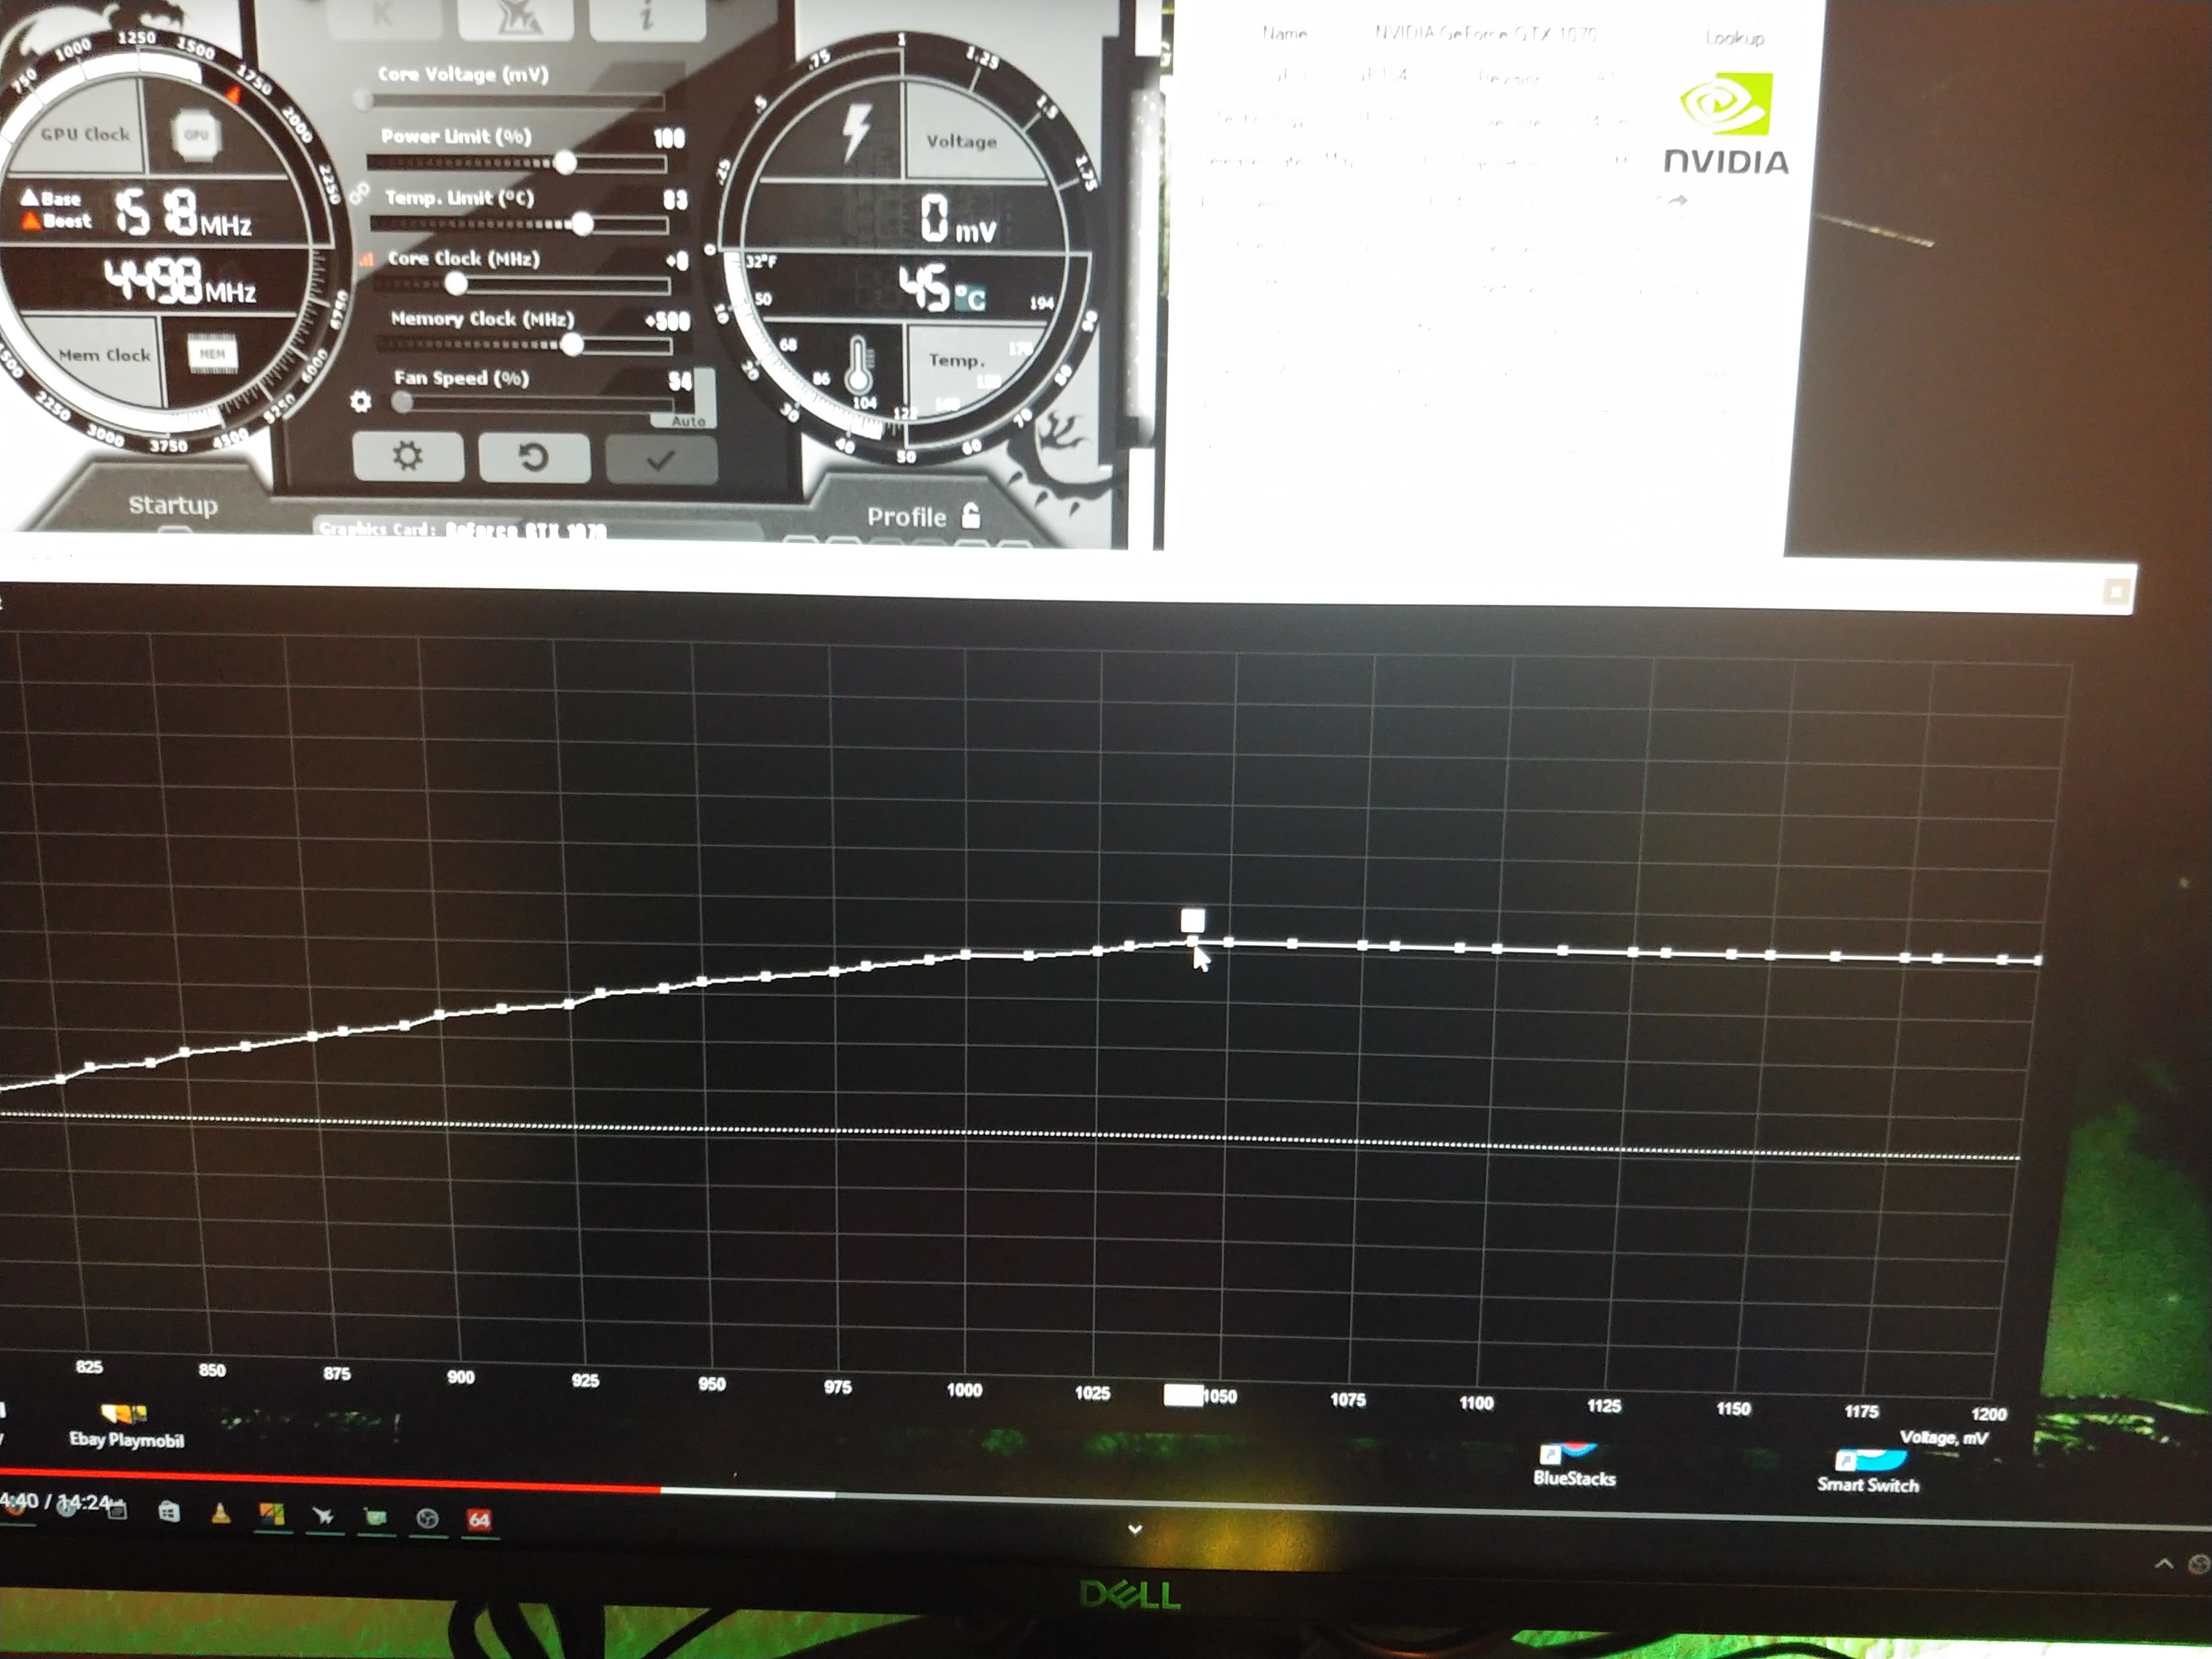Show hidden system tray icons chevron
This screenshot has height=1659, width=2212.
tap(2163, 1563)
